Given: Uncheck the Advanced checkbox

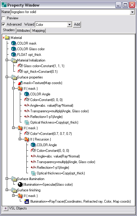Looking at the screenshot, I should point(3,25).
